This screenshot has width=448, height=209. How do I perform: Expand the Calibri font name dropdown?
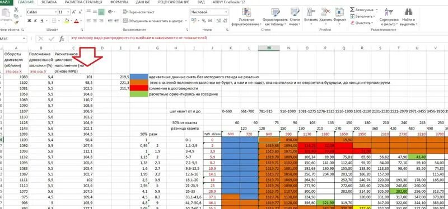tap(55, 12)
